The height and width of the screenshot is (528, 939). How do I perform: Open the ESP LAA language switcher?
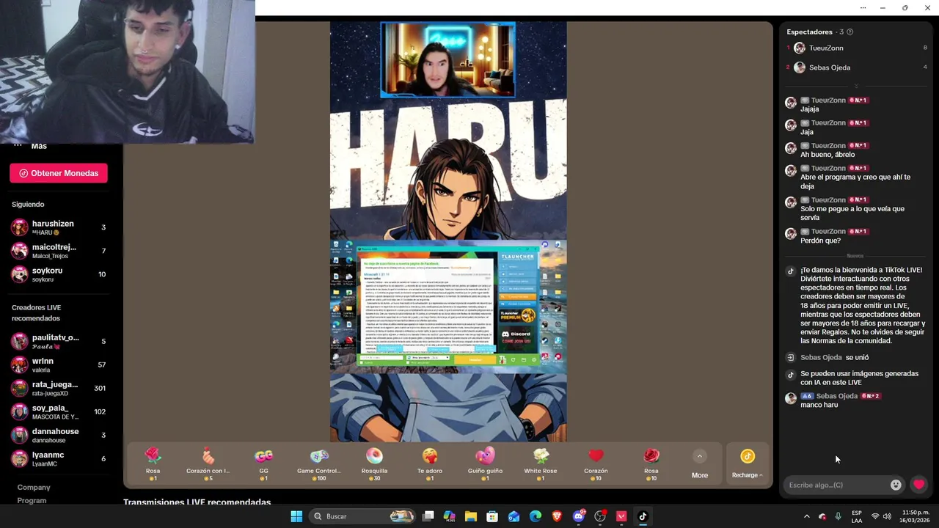(x=857, y=516)
